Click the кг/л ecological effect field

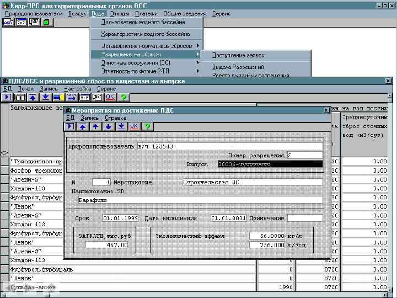pos(267,236)
